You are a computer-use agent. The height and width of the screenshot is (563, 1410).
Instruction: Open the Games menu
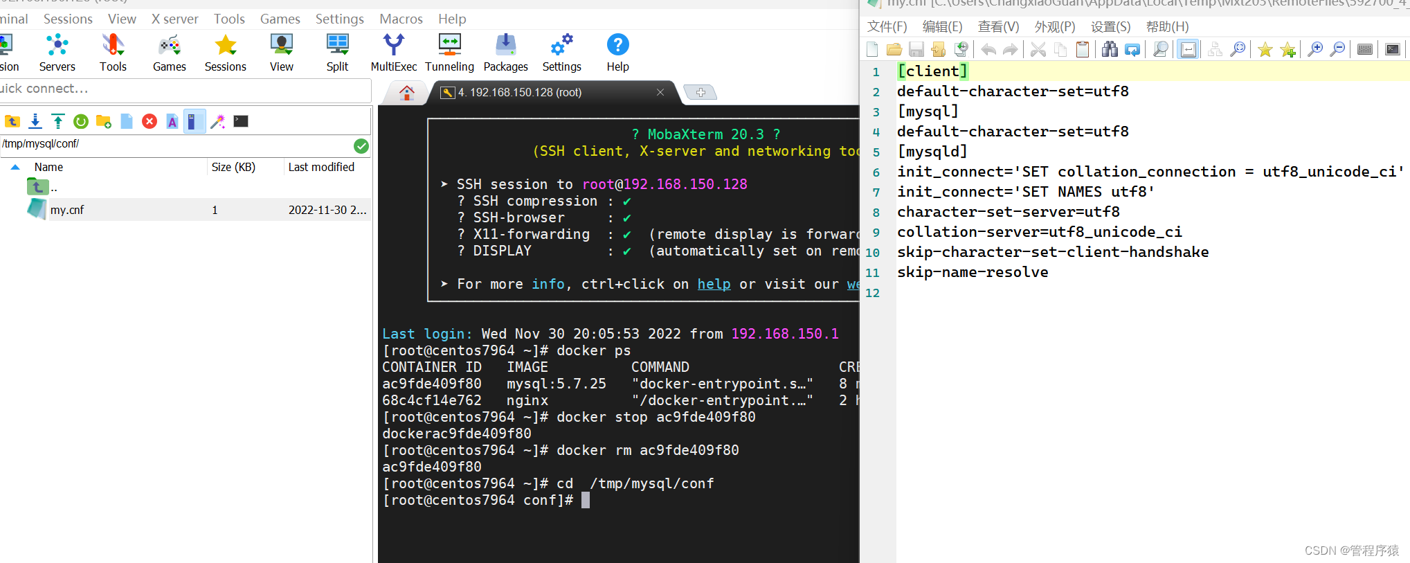(280, 19)
